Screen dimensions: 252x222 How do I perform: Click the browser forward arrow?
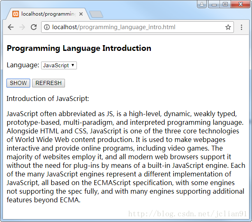(22, 27)
